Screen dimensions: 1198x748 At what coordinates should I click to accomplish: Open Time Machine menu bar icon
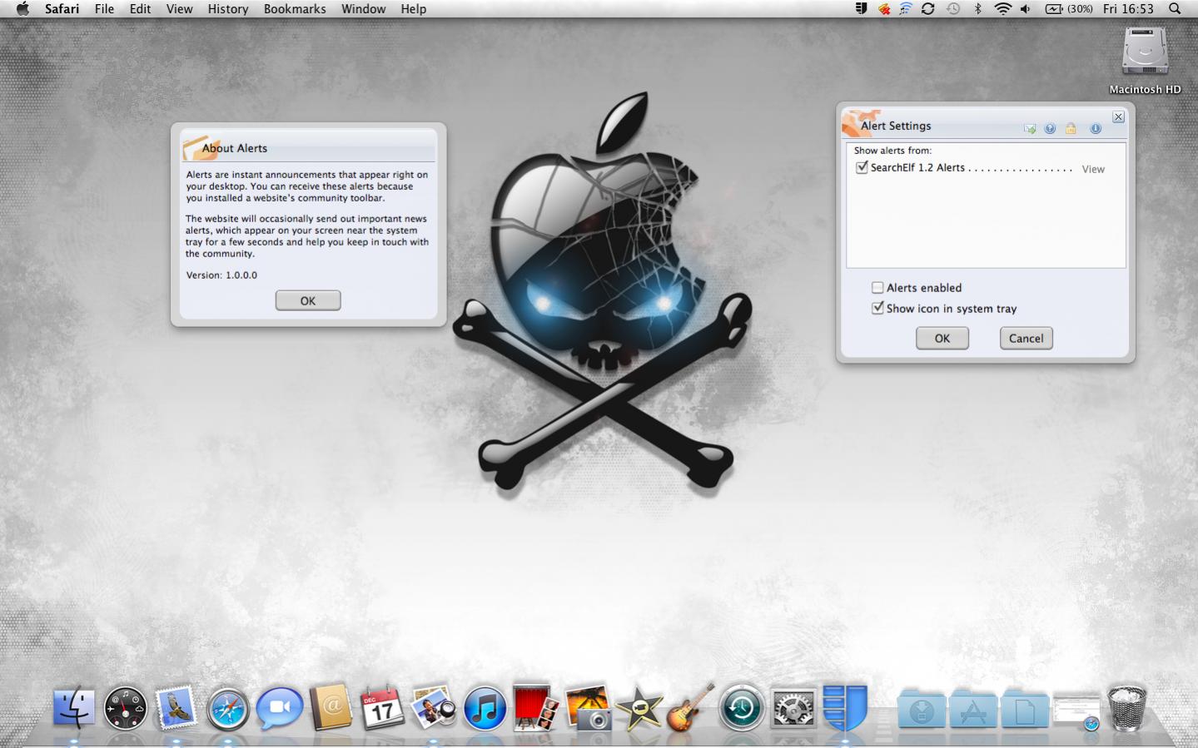coord(953,8)
